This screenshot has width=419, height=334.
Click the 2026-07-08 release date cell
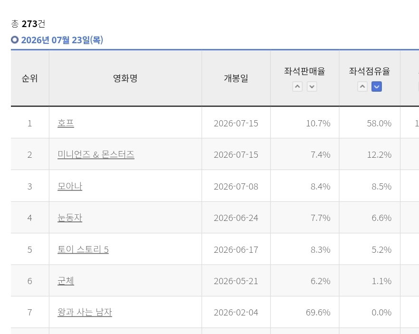(236, 186)
